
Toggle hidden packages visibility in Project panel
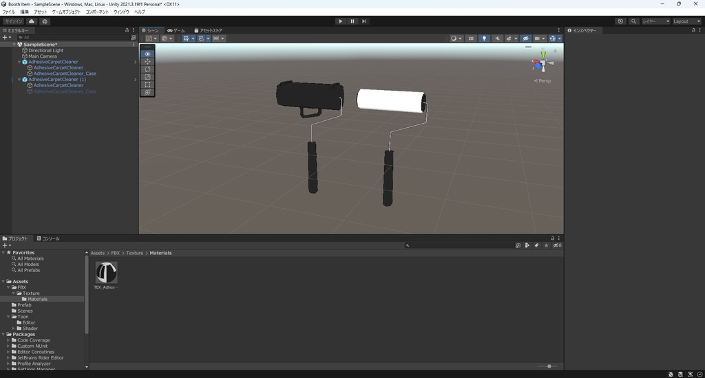coord(557,245)
